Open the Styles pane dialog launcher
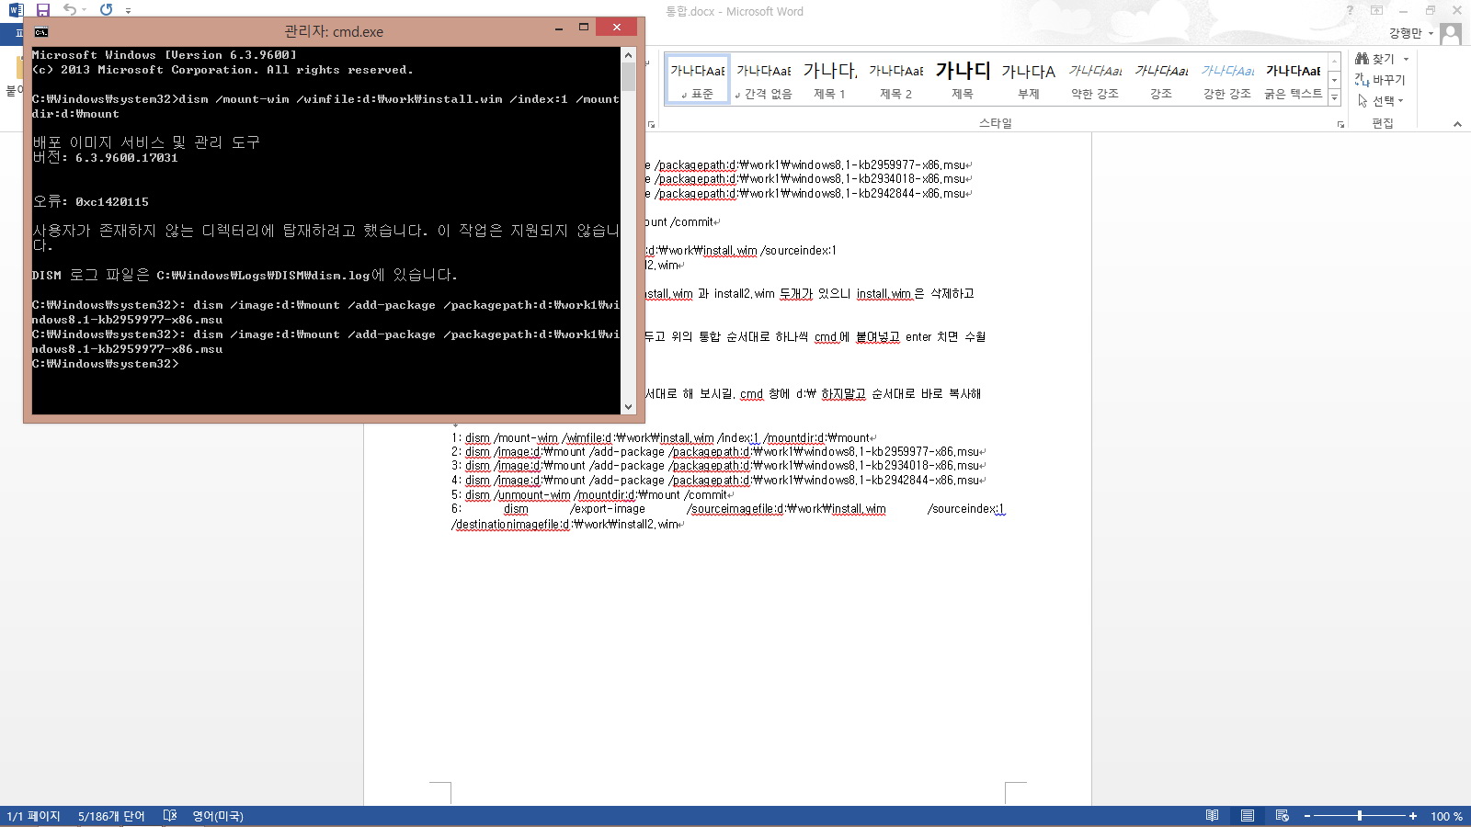 tap(1340, 124)
